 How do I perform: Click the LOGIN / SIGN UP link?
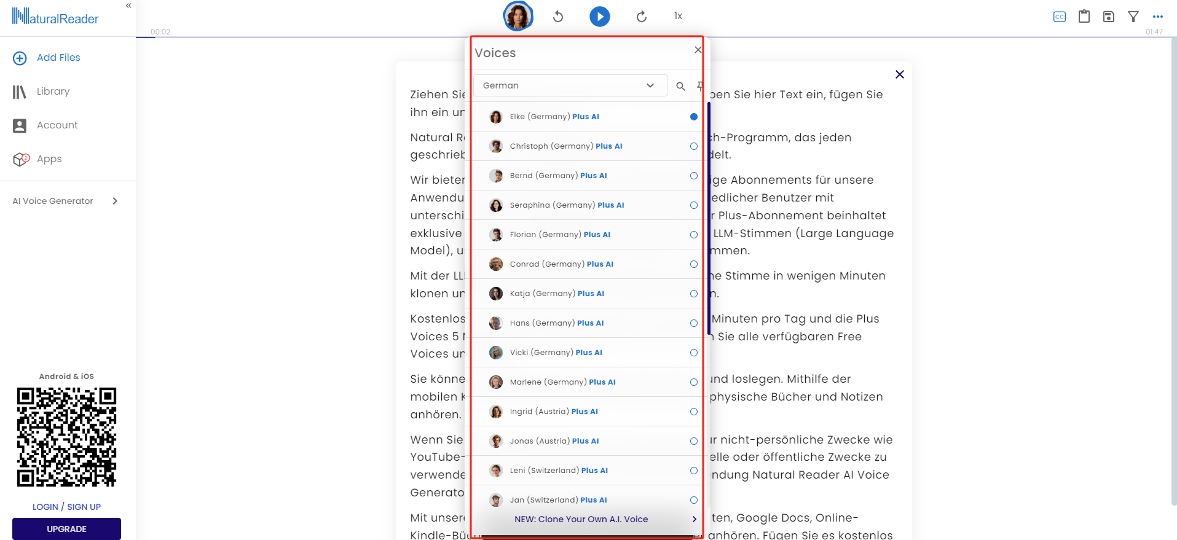[66, 507]
